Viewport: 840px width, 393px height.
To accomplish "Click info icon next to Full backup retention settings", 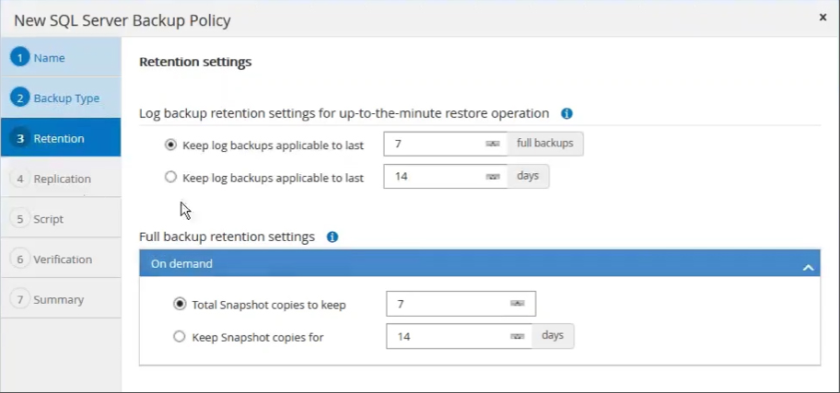I will point(332,237).
